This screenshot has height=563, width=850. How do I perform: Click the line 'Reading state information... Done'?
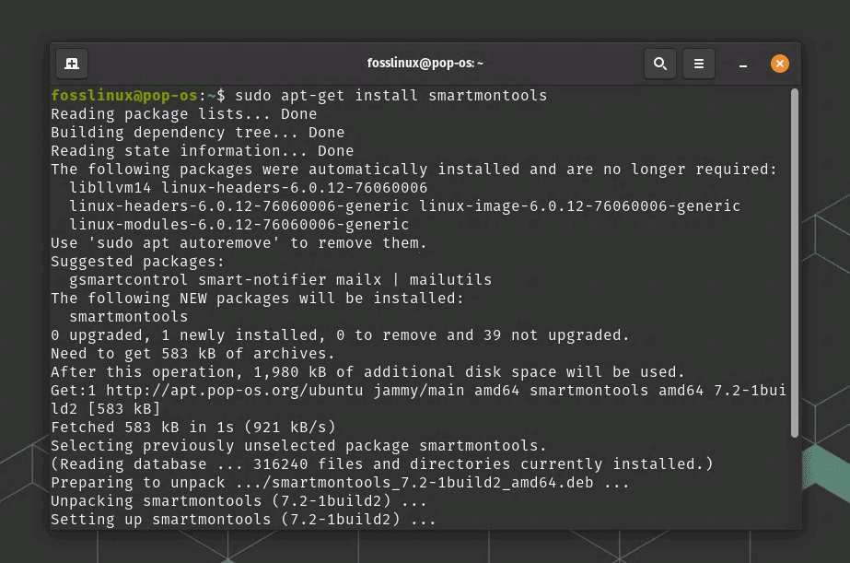[203, 151]
